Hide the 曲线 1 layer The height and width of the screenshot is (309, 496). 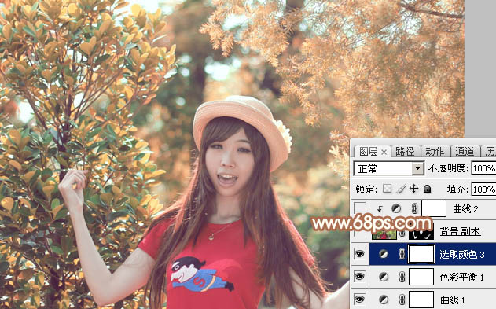pos(360,300)
